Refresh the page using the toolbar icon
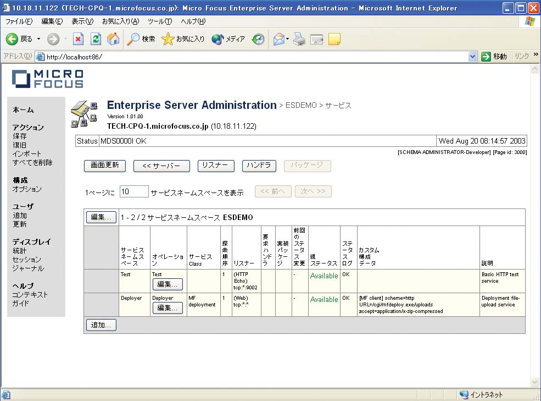 [96, 39]
